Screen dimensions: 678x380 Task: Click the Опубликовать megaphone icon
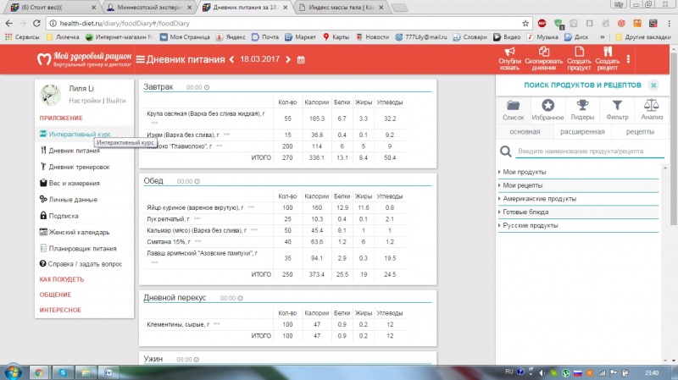(x=510, y=52)
